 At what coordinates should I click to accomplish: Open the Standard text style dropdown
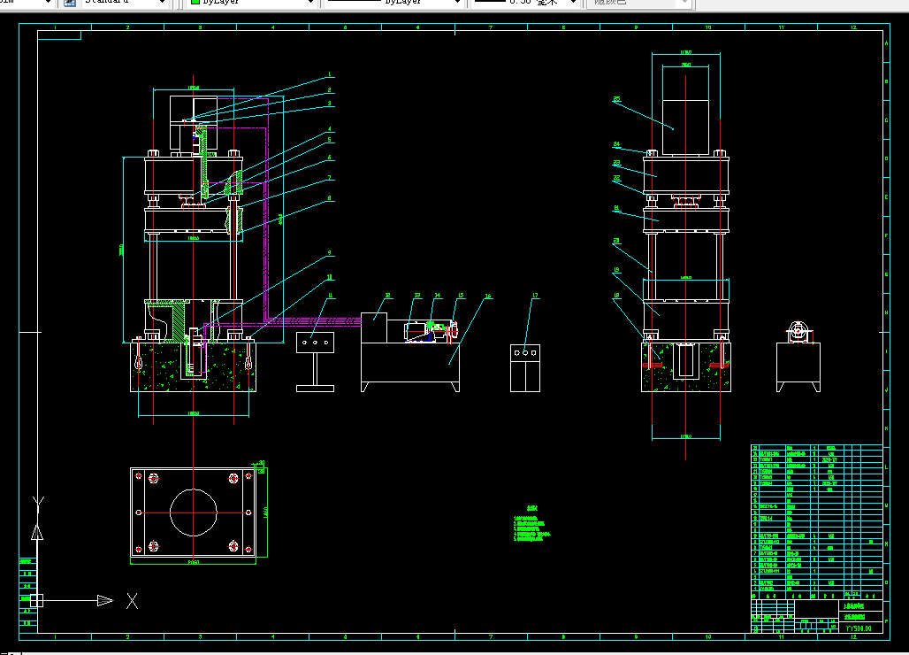[125, 3]
